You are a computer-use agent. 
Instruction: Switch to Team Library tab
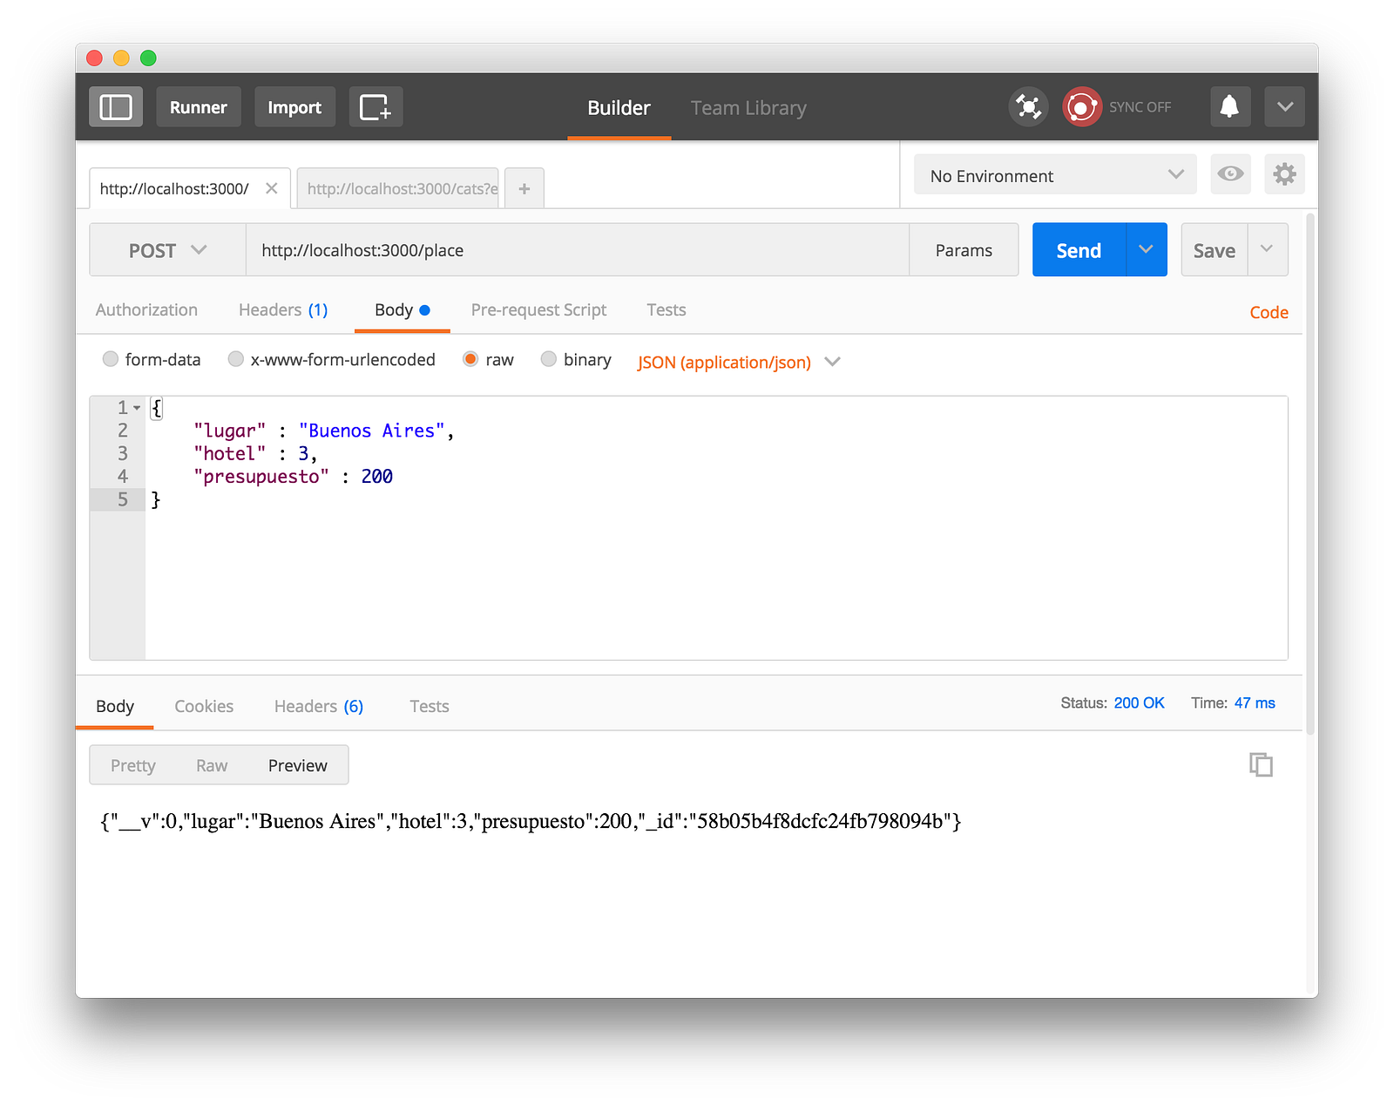tap(748, 108)
